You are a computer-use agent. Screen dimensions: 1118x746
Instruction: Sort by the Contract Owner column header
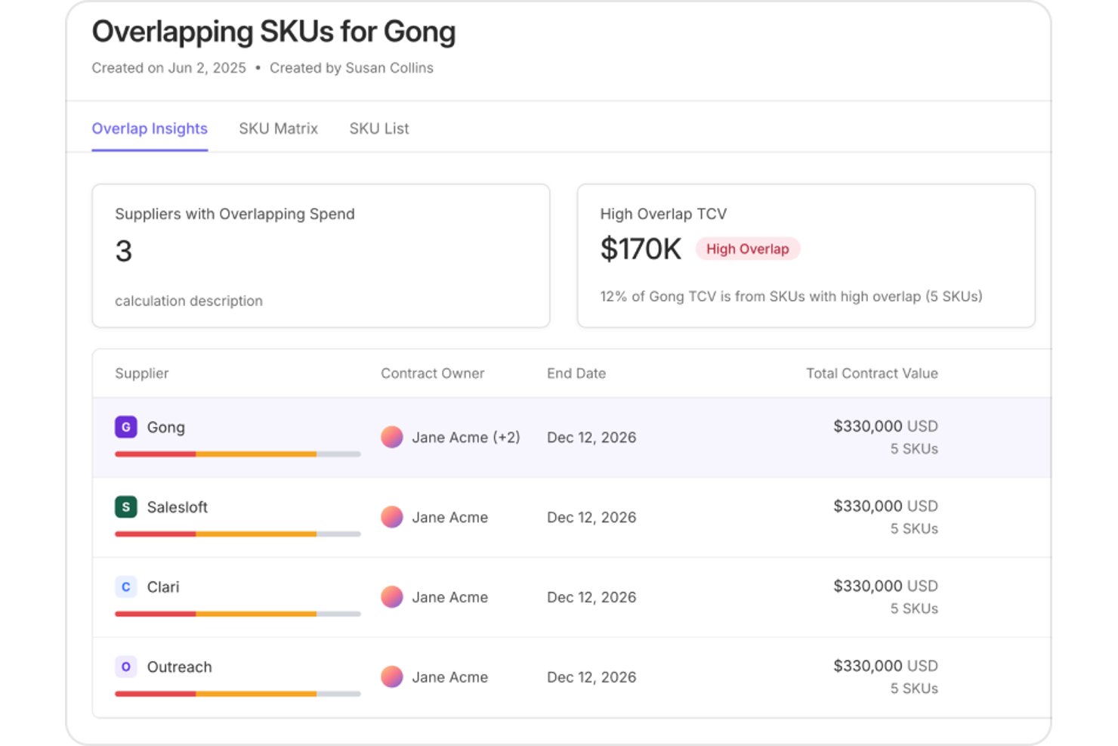[432, 373]
